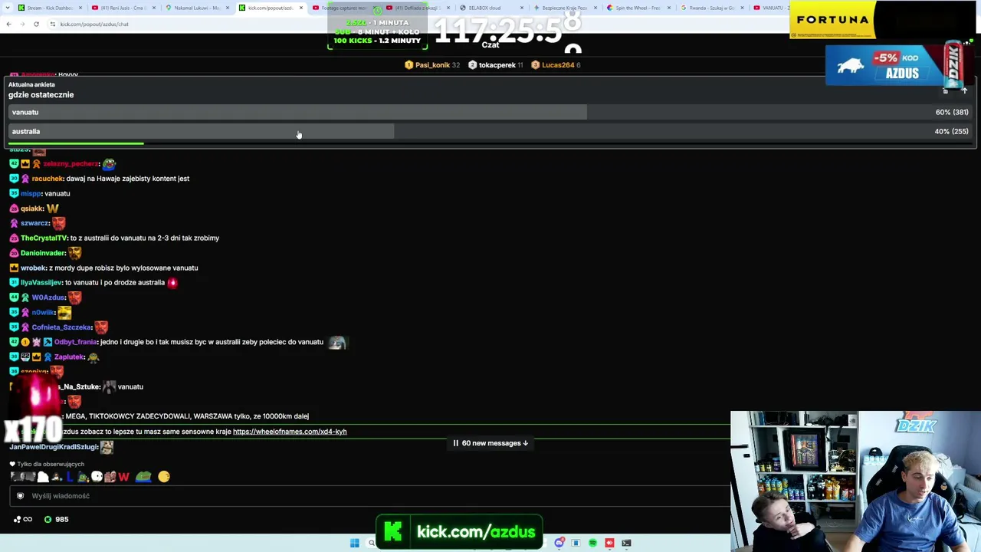Click the '40% (255)' australia result

pos(952,131)
